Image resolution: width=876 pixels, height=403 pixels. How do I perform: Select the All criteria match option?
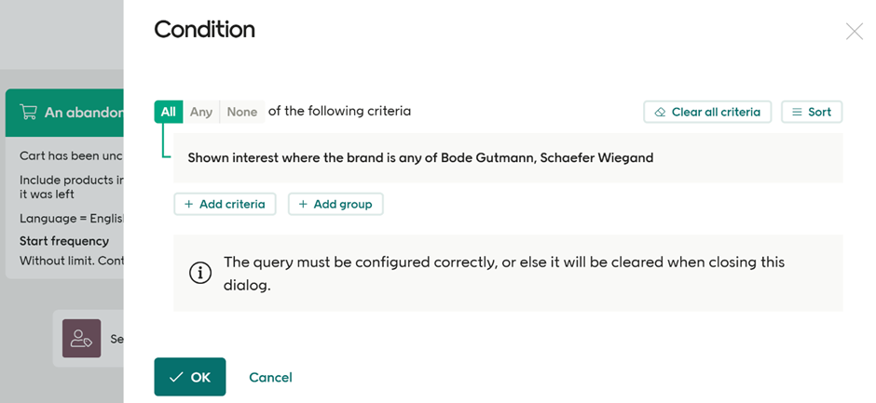[168, 112]
